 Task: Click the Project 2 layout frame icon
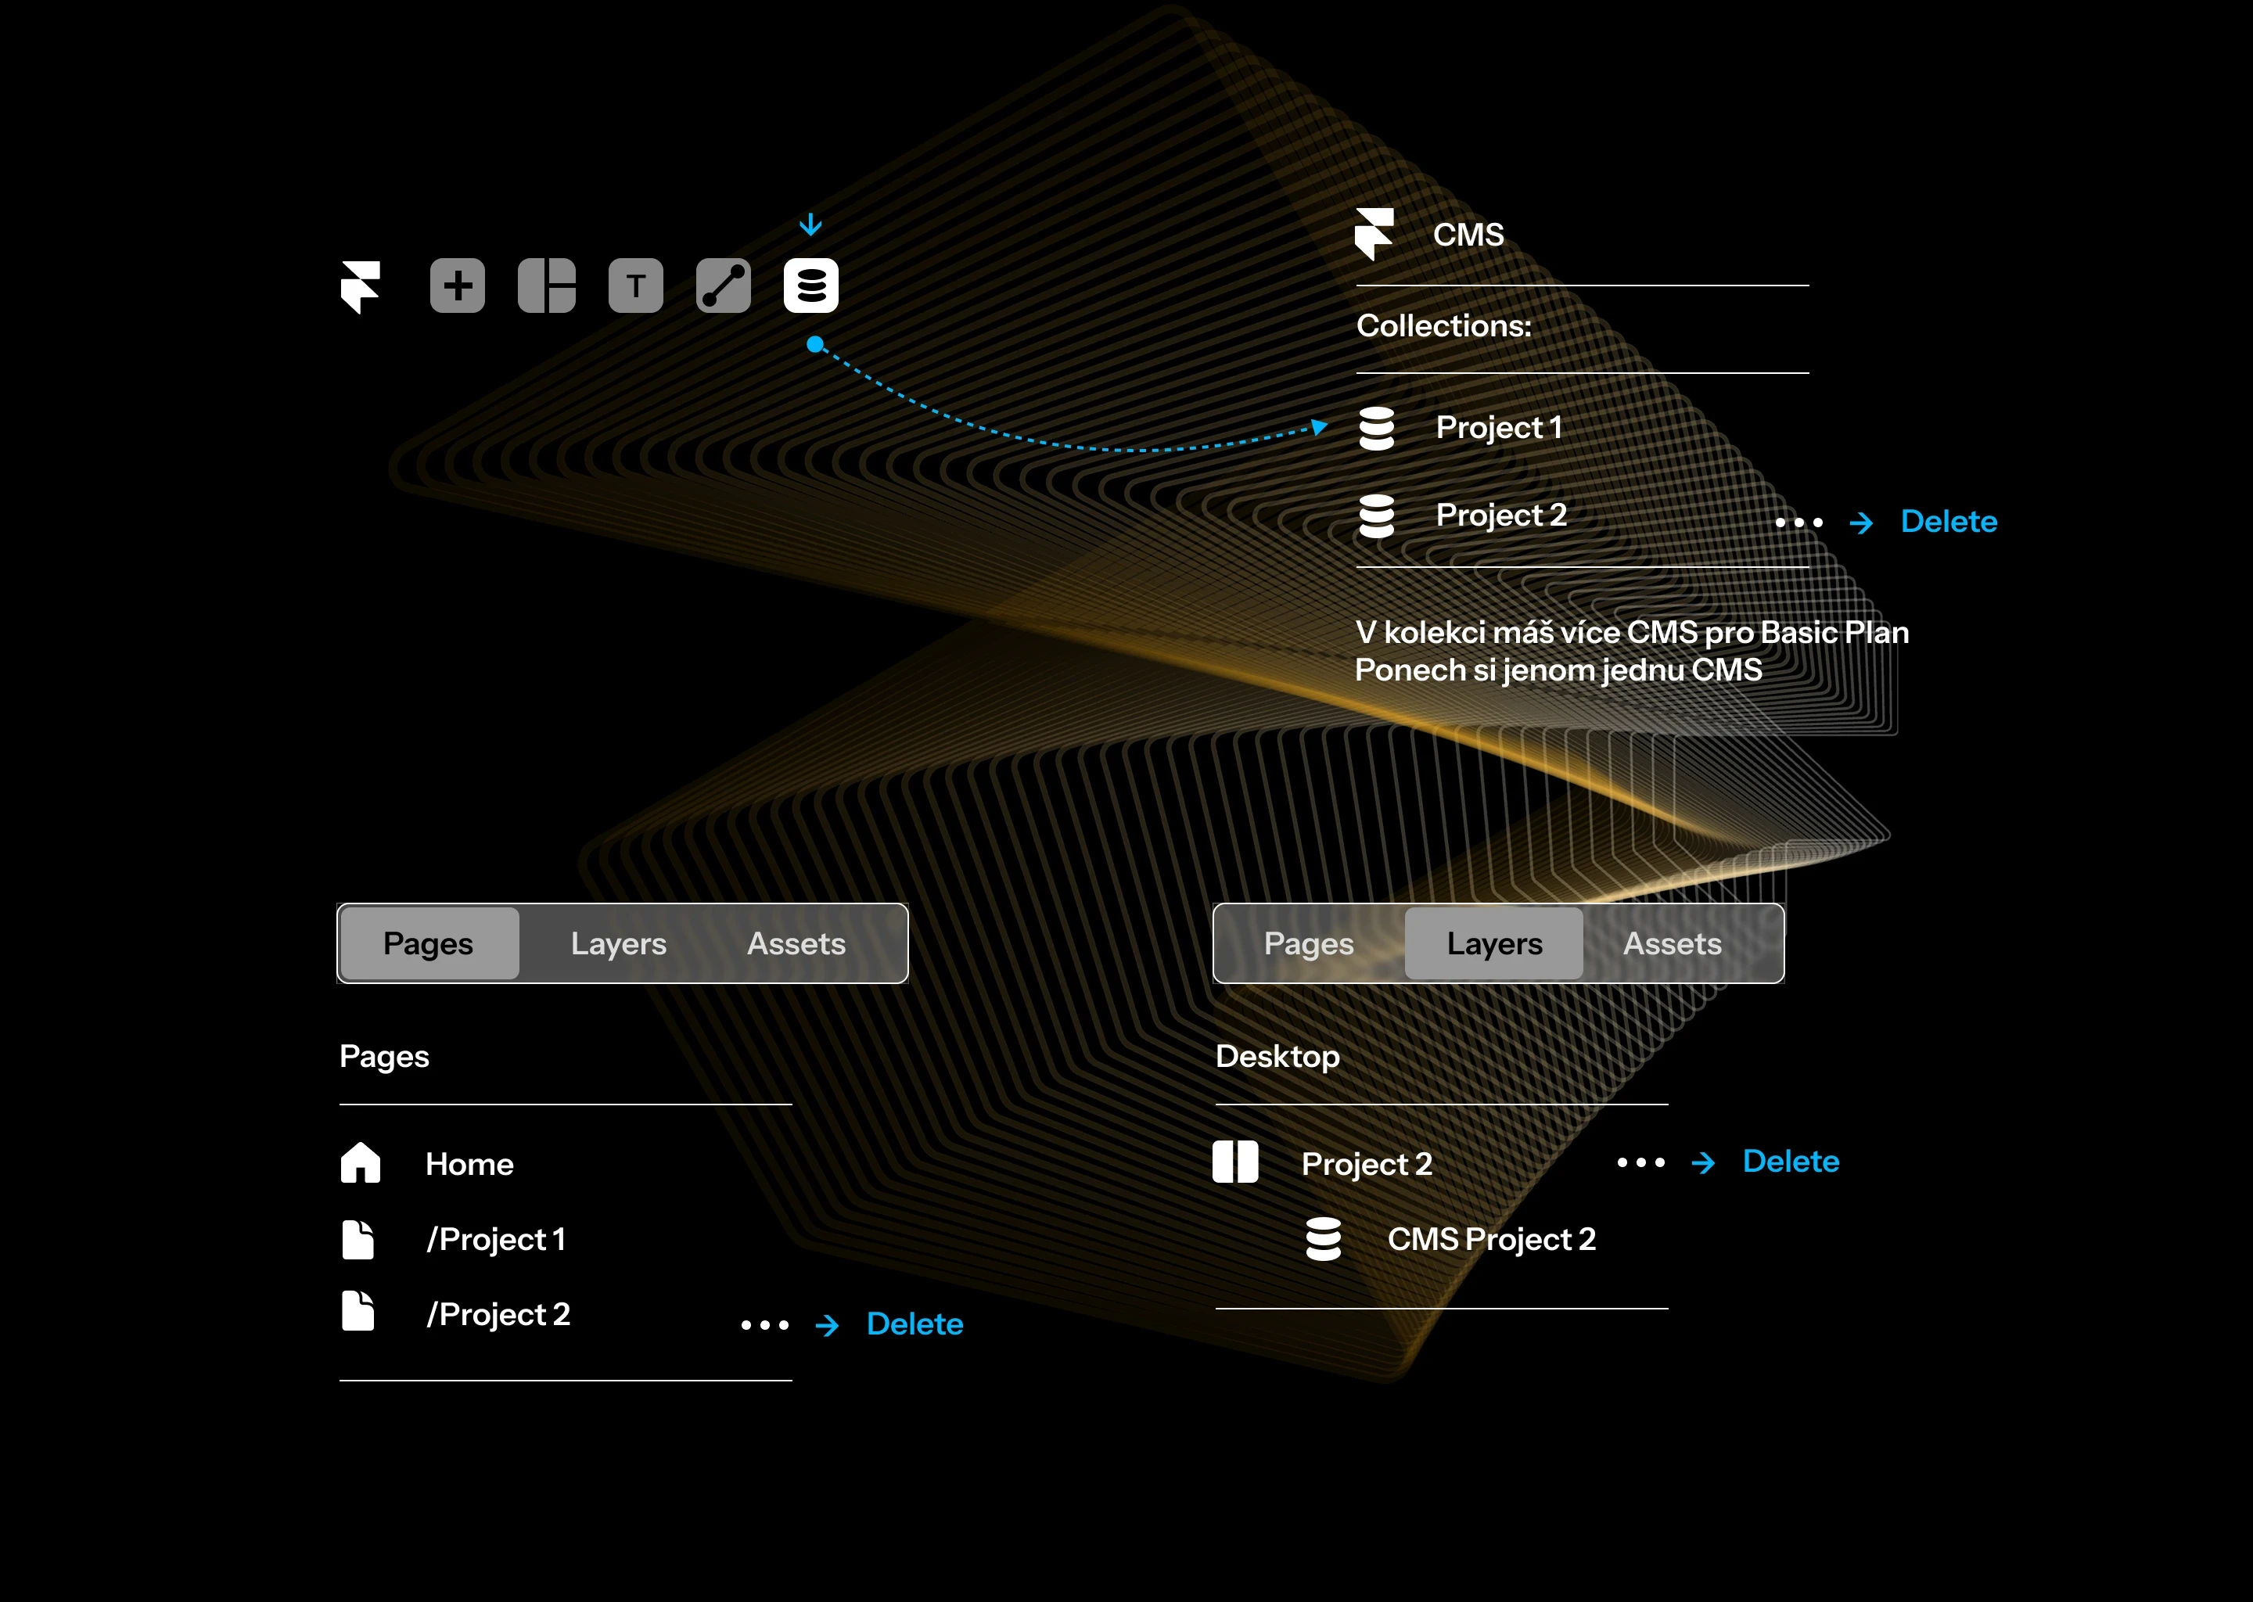click(1235, 1162)
